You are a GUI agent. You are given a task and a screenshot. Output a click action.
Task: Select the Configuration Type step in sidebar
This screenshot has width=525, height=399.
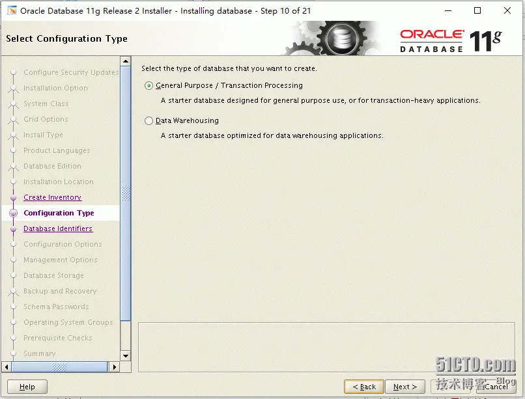pos(59,213)
